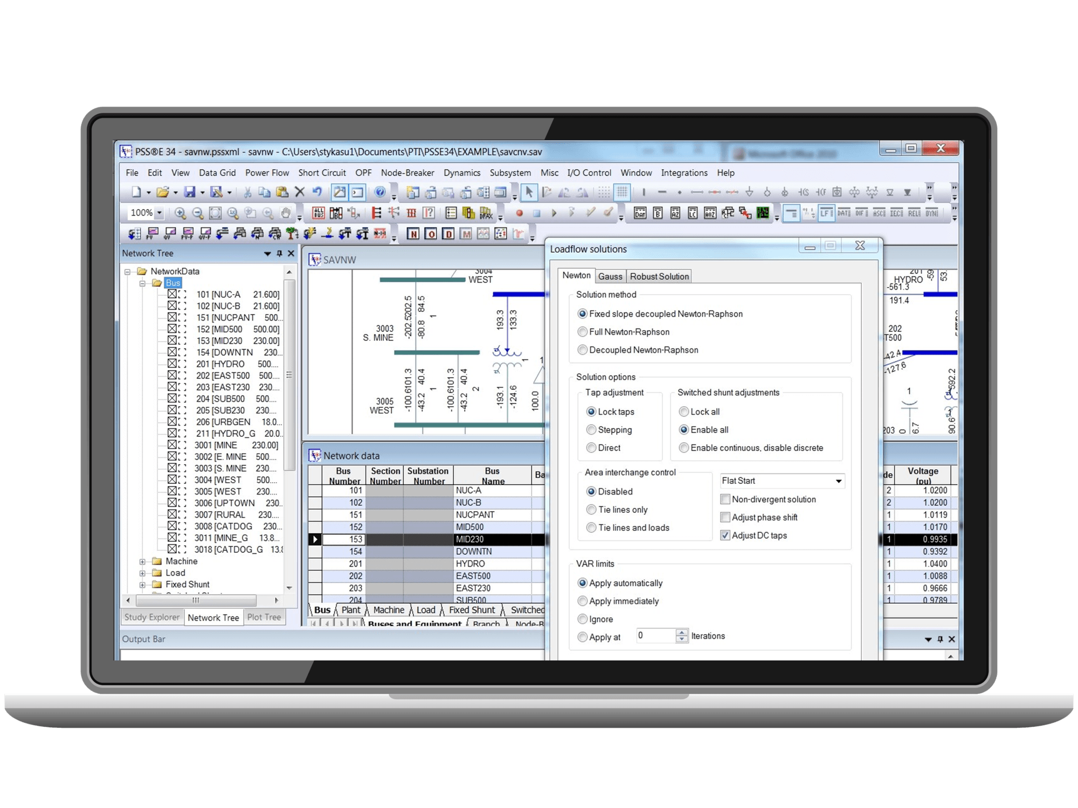The image size is (1078, 808).
Task: Open the zoom percentage dropdown
Action: click(x=160, y=213)
